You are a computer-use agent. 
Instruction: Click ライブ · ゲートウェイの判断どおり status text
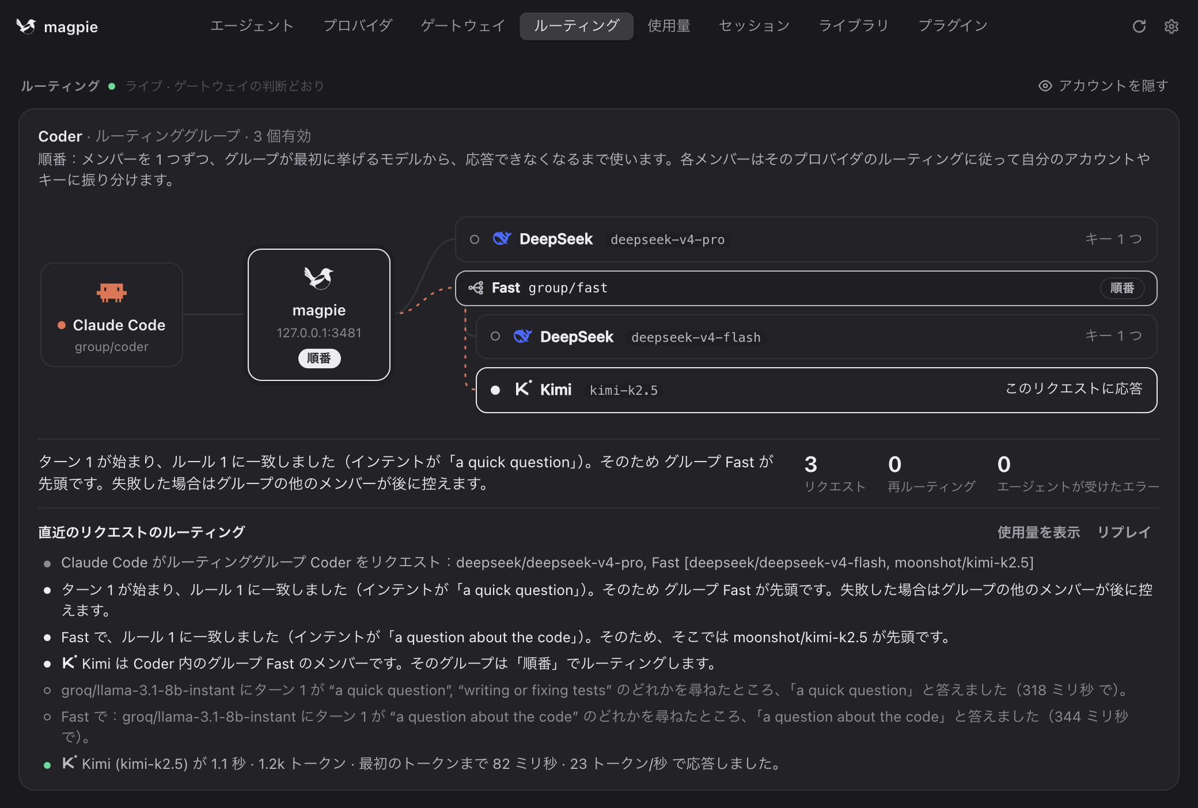[x=225, y=86]
